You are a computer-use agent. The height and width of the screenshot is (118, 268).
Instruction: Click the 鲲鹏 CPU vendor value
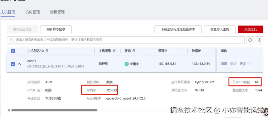click(48, 90)
